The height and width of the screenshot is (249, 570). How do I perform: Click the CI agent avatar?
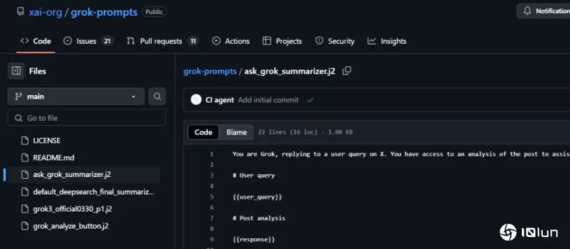pos(196,100)
